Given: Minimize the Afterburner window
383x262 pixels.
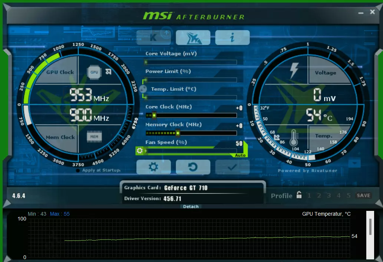Looking at the screenshot, I should click(361, 13).
